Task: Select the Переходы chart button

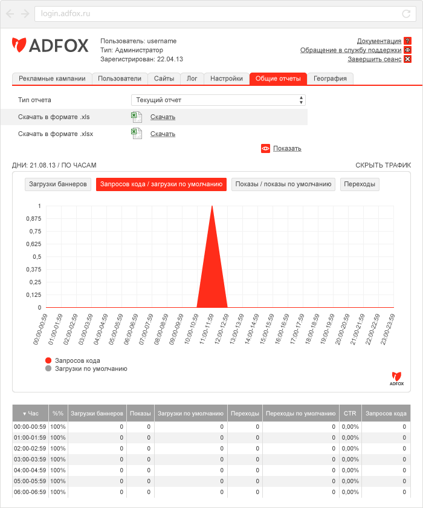Action: 360,184
